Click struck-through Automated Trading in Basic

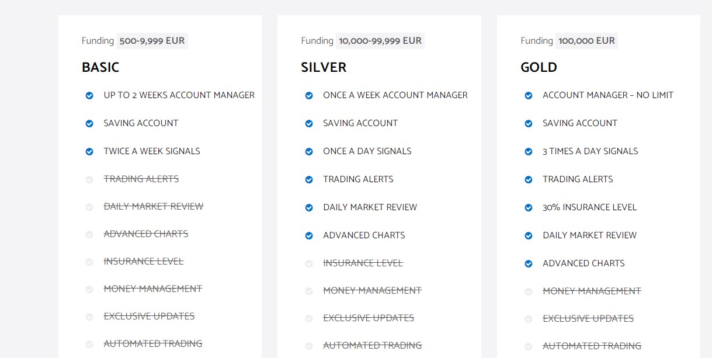coord(153,344)
